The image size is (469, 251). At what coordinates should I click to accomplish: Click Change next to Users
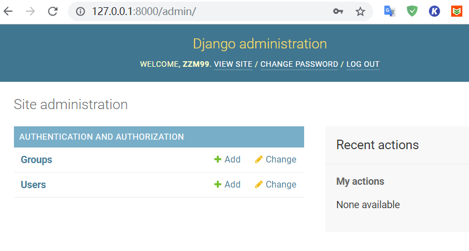(276, 185)
